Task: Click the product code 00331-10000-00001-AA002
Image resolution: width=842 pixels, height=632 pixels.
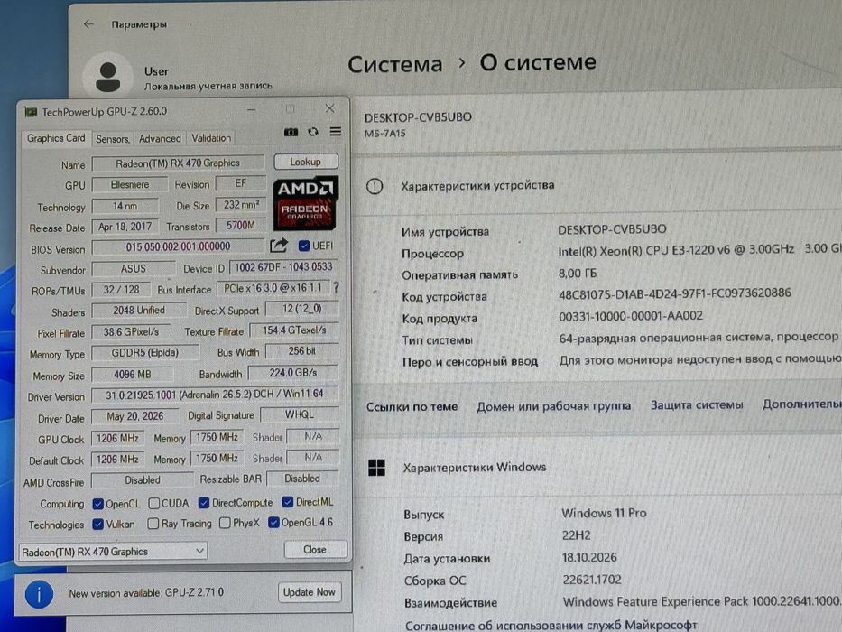Action: click(x=631, y=316)
